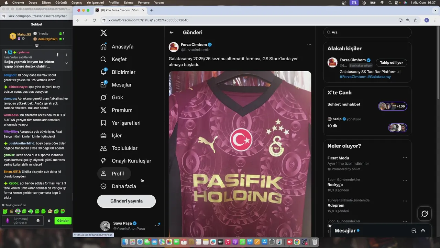Open Yer İşaretleri bookmarks
This screenshot has width=440, height=248.
[x=120, y=123]
